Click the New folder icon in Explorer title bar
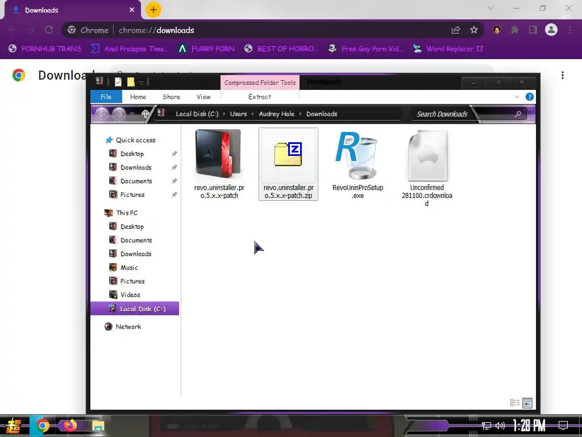 (x=131, y=82)
